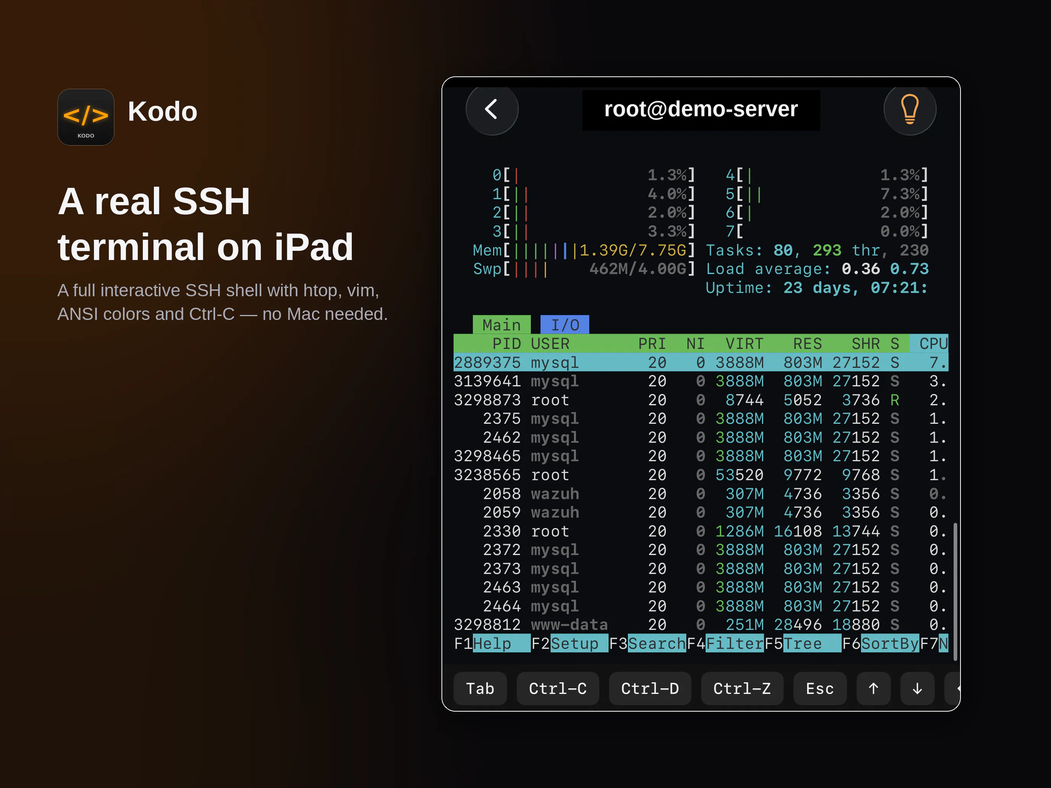Click the subtitle about htop and vim
Viewport: 1051px width, 788px height.
click(222, 302)
